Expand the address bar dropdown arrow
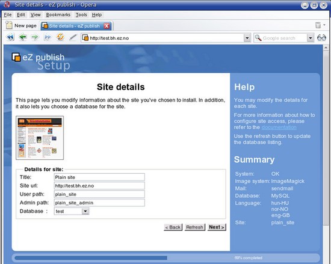Screen dimensions: 331x264 pos(247,38)
